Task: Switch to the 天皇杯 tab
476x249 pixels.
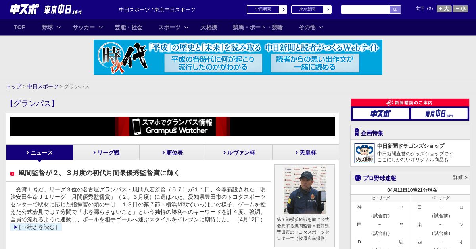Action: click(x=305, y=153)
